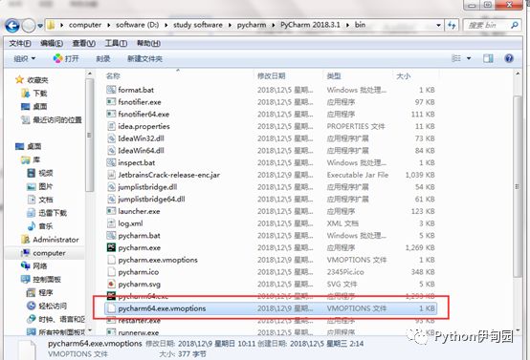Select inspect.bat file name

(x=137, y=162)
